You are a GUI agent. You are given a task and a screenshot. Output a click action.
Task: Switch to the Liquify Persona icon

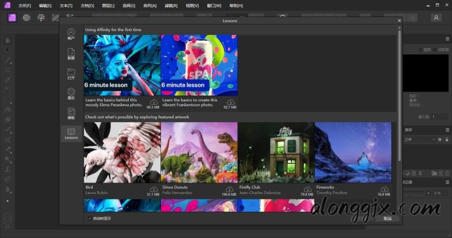coord(27,18)
